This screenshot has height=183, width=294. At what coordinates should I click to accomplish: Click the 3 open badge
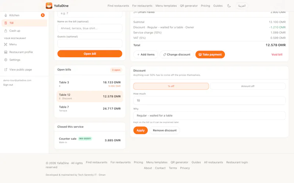click(x=116, y=70)
